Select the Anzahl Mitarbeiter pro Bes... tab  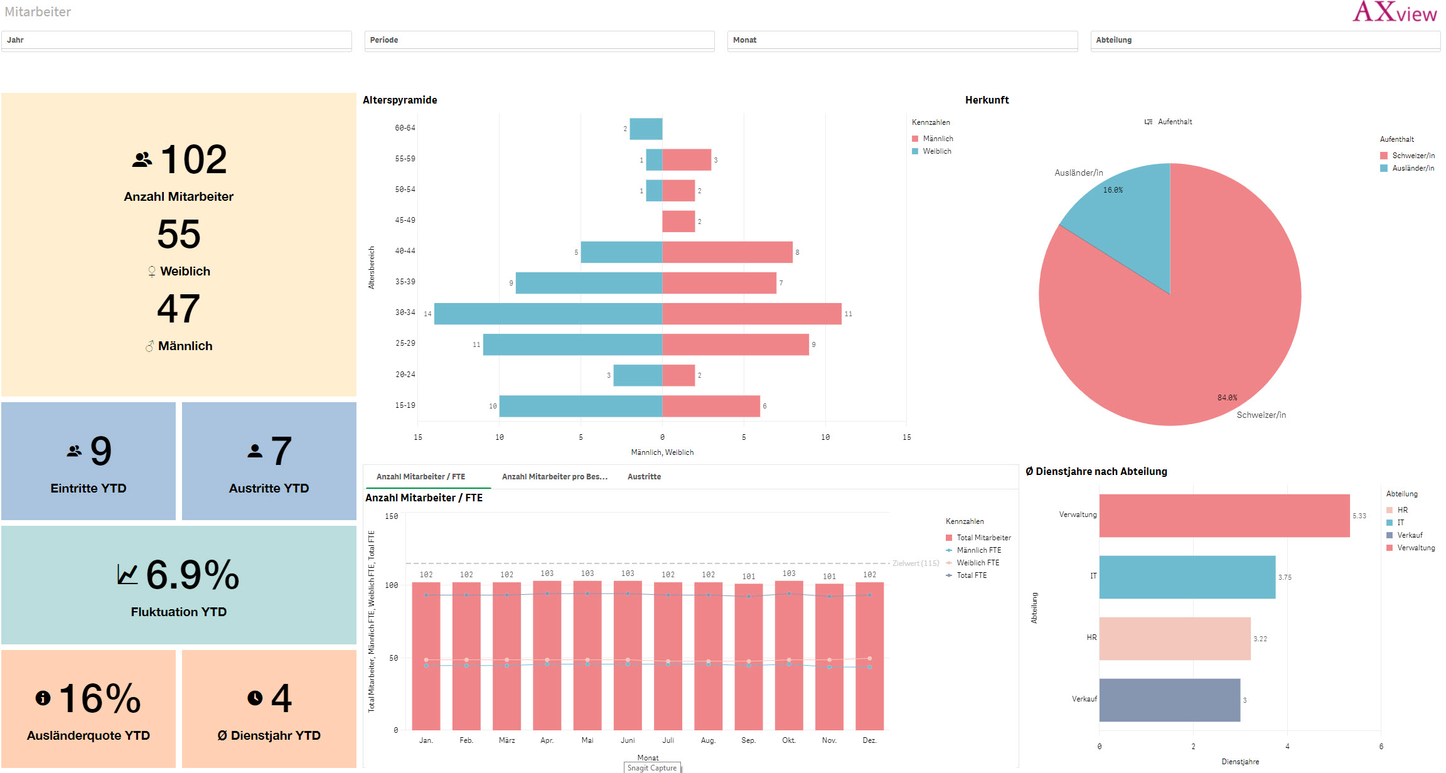pyautogui.click(x=554, y=477)
